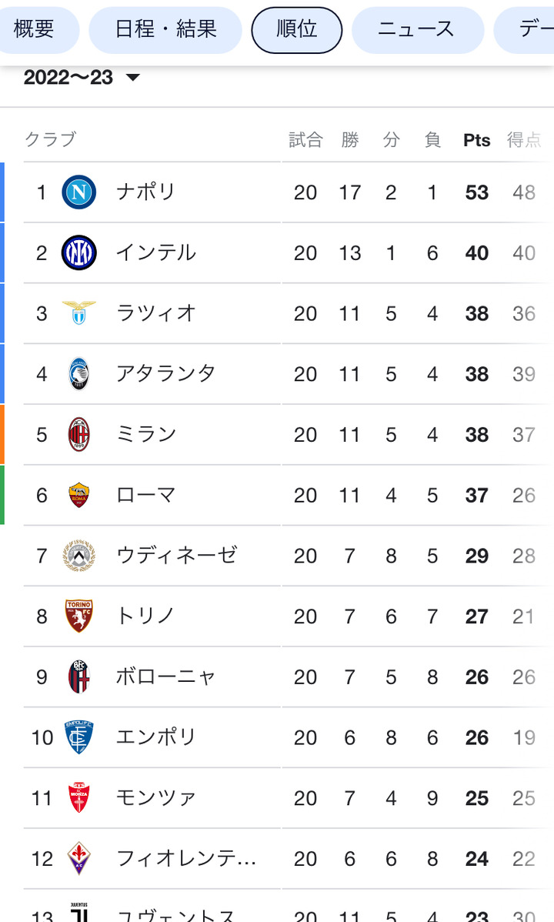The width and height of the screenshot is (554, 922).
Task: Open the ニュース tab
Action: click(x=416, y=30)
